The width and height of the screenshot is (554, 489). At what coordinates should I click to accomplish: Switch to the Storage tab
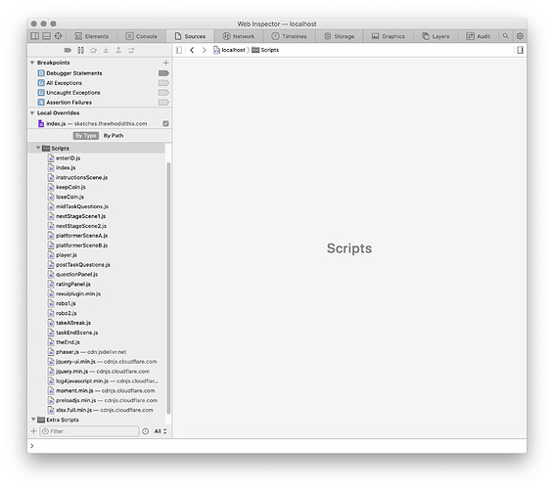pyautogui.click(x=340, y=36)
